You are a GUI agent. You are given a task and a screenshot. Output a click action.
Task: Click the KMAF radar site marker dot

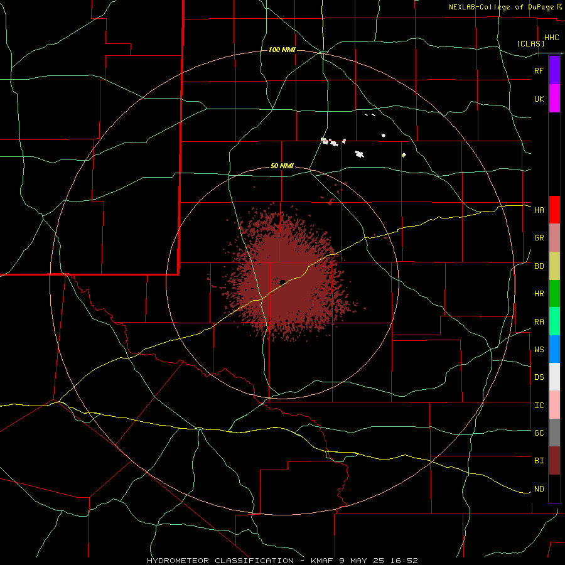tap(283, 282)
